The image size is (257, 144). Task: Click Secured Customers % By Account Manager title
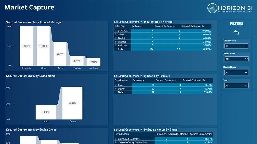pos(34,22)
